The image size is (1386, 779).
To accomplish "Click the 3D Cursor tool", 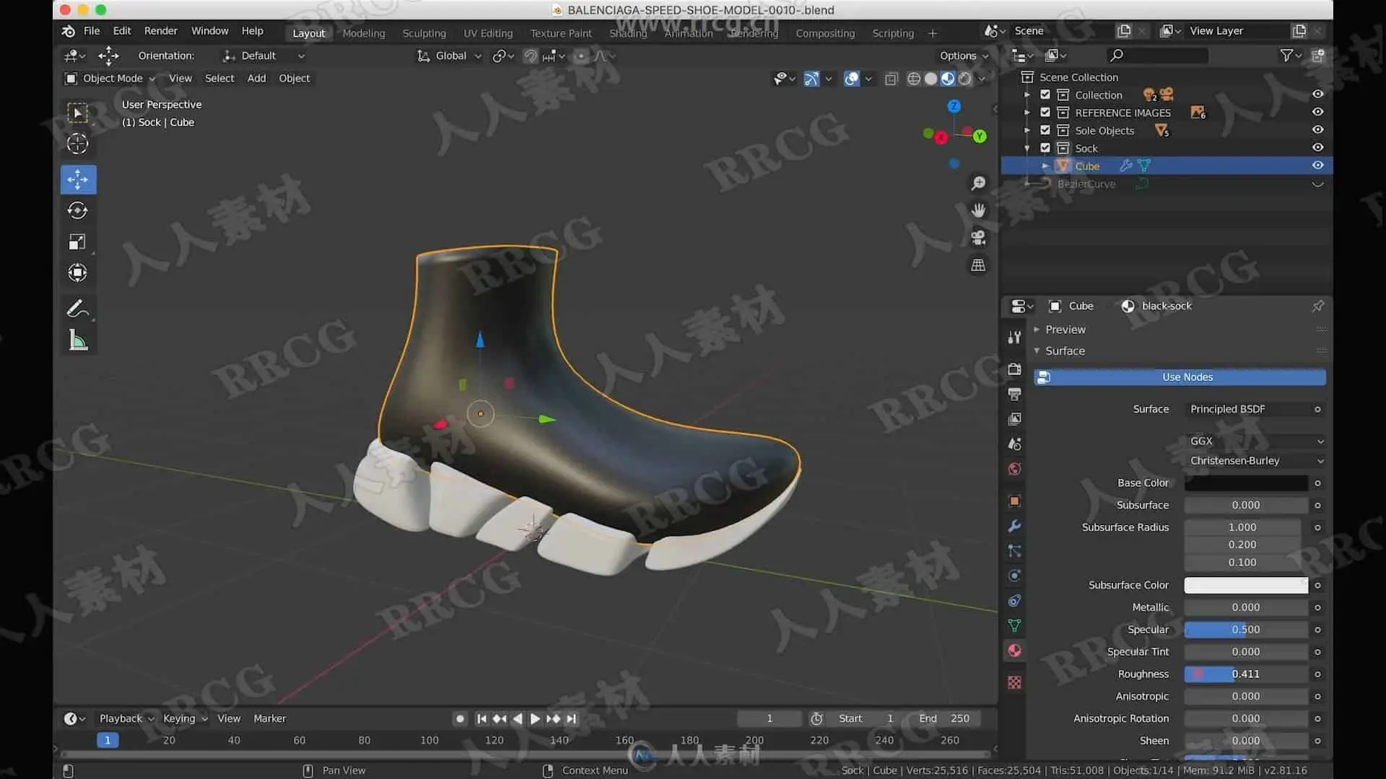I will pyautogui.click(x=77, y=144).
